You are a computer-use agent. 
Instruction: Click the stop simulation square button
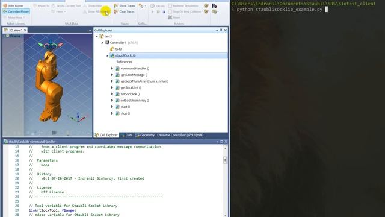(164, 11)
